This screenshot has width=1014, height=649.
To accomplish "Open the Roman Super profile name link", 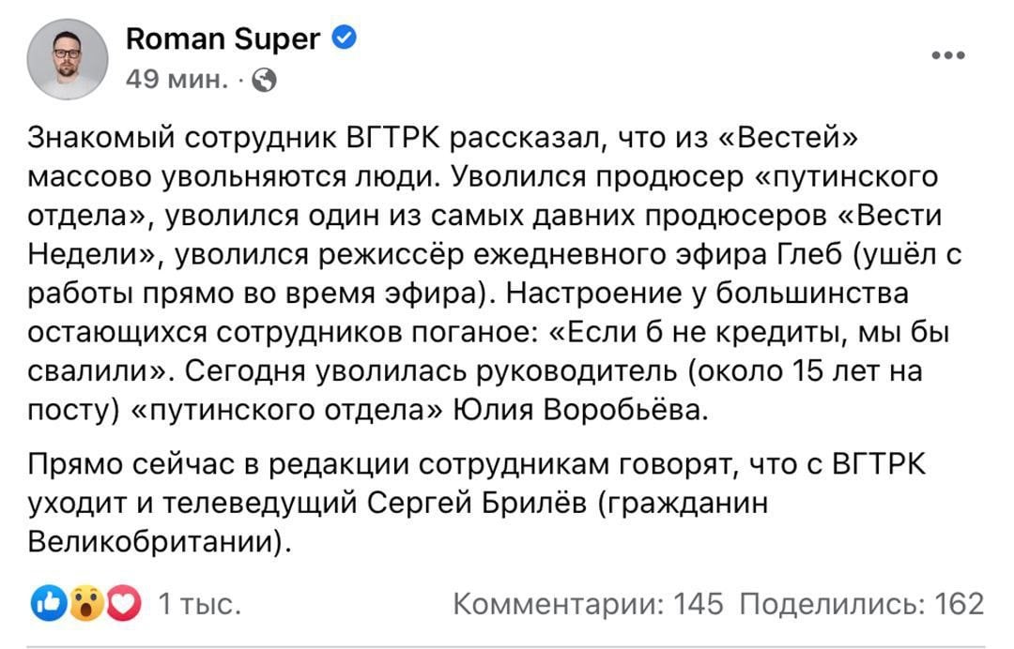I will click(222, 38).
